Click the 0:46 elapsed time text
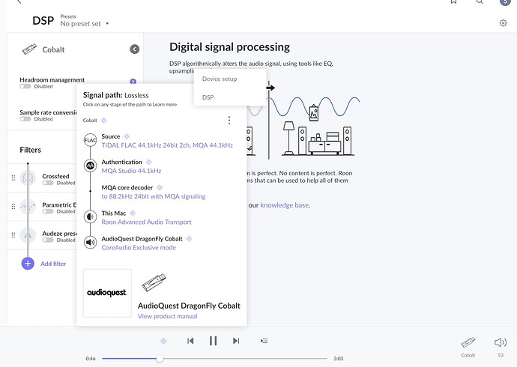The width and height of the screenshot is (517, 367). click(91, 359)
